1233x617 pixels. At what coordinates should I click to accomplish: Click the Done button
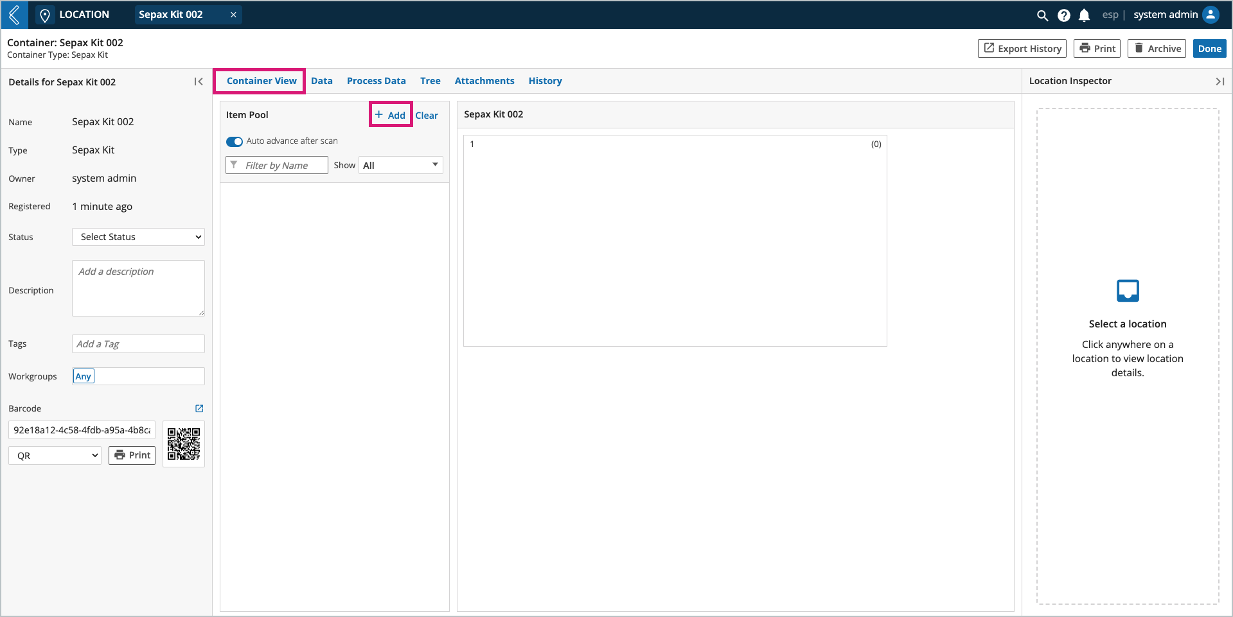click(1209, 49)
